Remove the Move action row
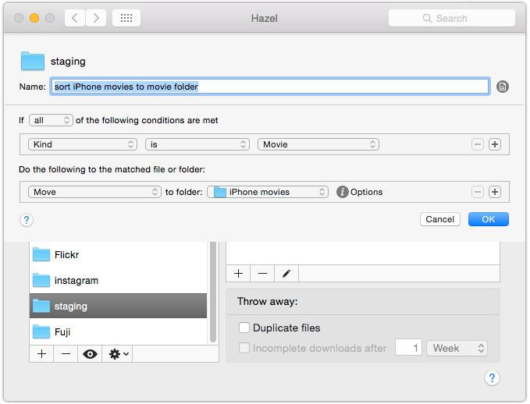This screenshot has height=404, width=530. pyautogui.click(x=477, y=192)
